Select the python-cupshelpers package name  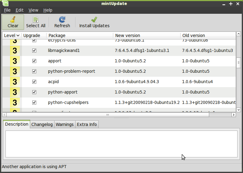point(68,102)
